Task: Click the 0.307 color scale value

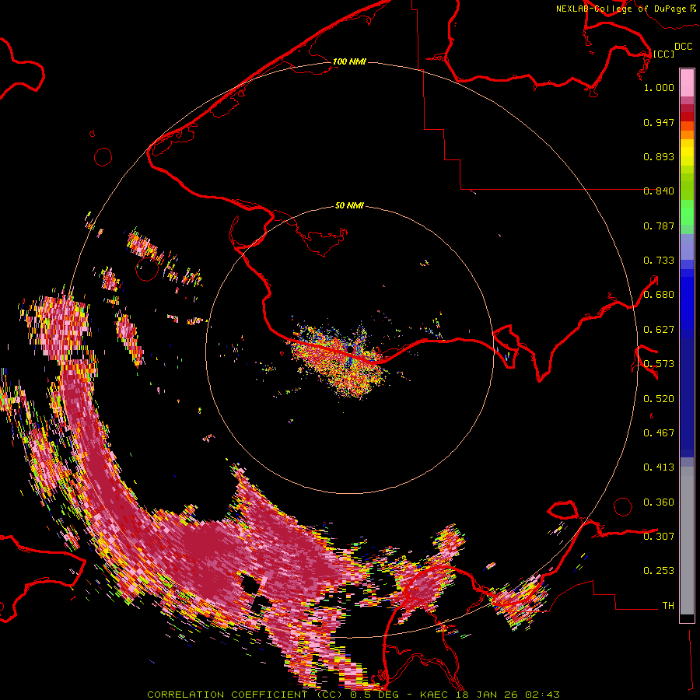Action: click(659, 537)
